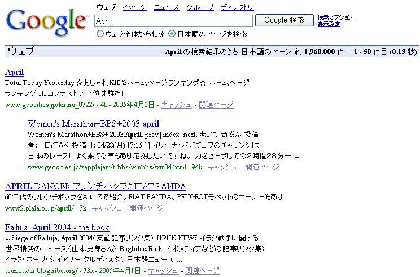Open 関連ページ for www2.plala.or.jp result
The width and height of the screenshot is (420, 277).
[147, 208]
